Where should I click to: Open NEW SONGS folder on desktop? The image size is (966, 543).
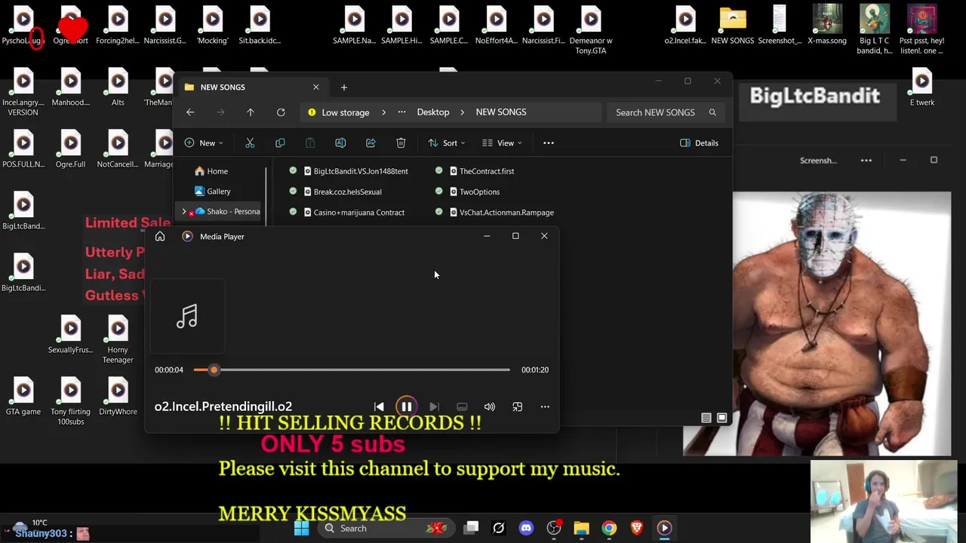coord(733,26)
